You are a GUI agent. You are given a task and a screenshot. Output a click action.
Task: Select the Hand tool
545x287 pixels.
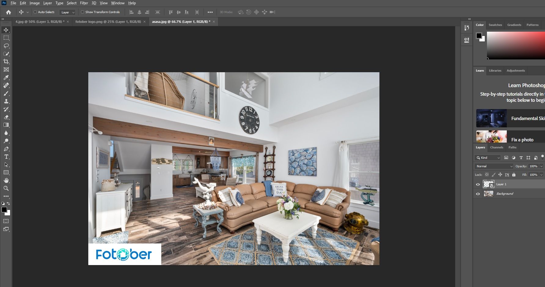pyautogui.click(x=6, y=180)
